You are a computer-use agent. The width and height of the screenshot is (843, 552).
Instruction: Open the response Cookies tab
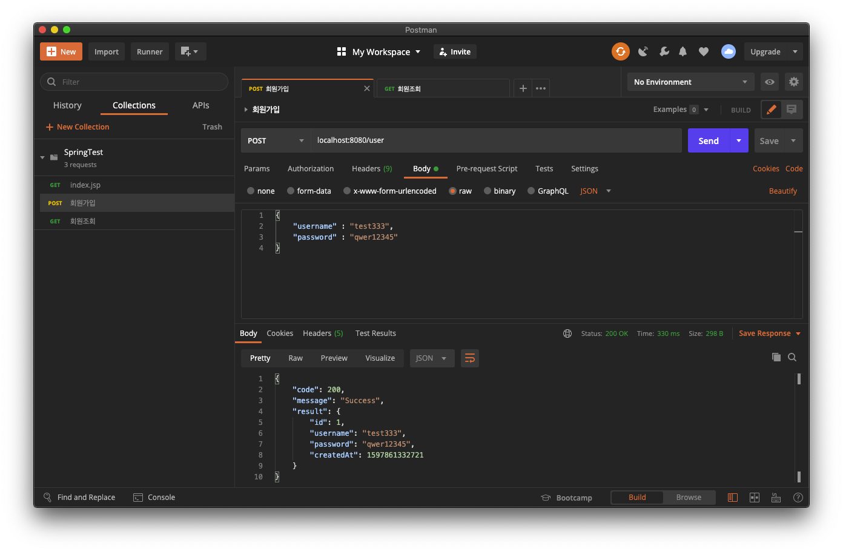(x=280, y=333)
